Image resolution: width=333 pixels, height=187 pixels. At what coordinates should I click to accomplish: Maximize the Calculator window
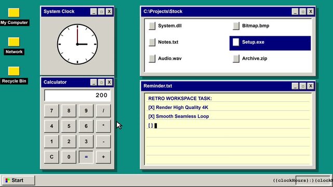tap(101, 82)
